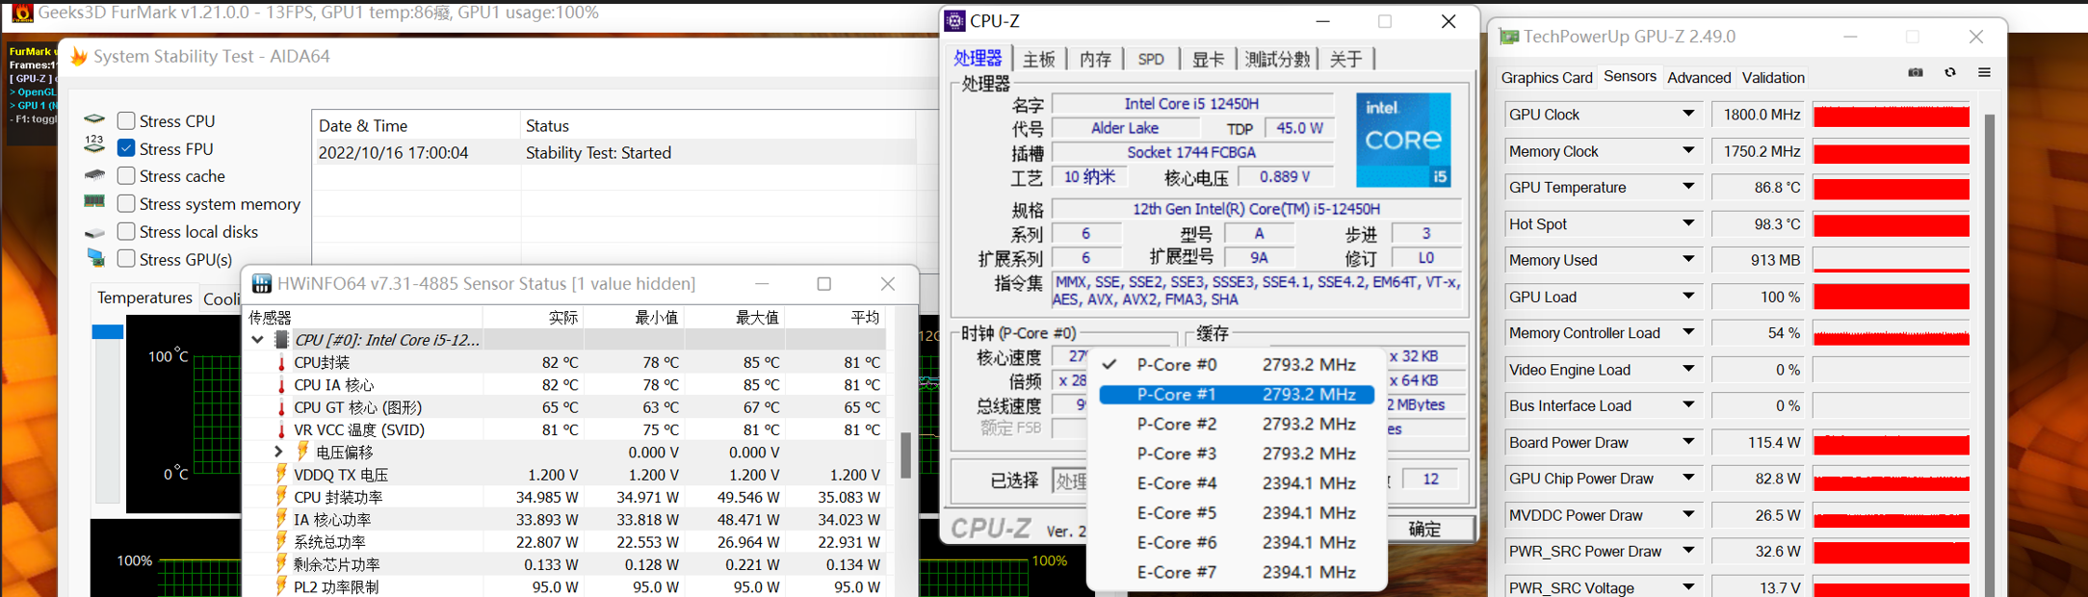Click the memory stick icon beside Stress system memory
This screenshot has height=597, width=2088.
pos(94,202)
